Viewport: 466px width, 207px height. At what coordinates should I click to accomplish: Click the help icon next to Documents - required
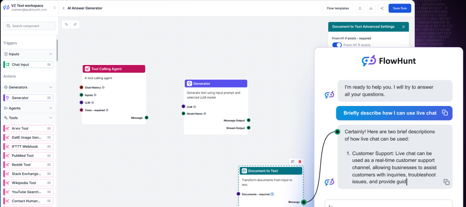click(272, 194)
